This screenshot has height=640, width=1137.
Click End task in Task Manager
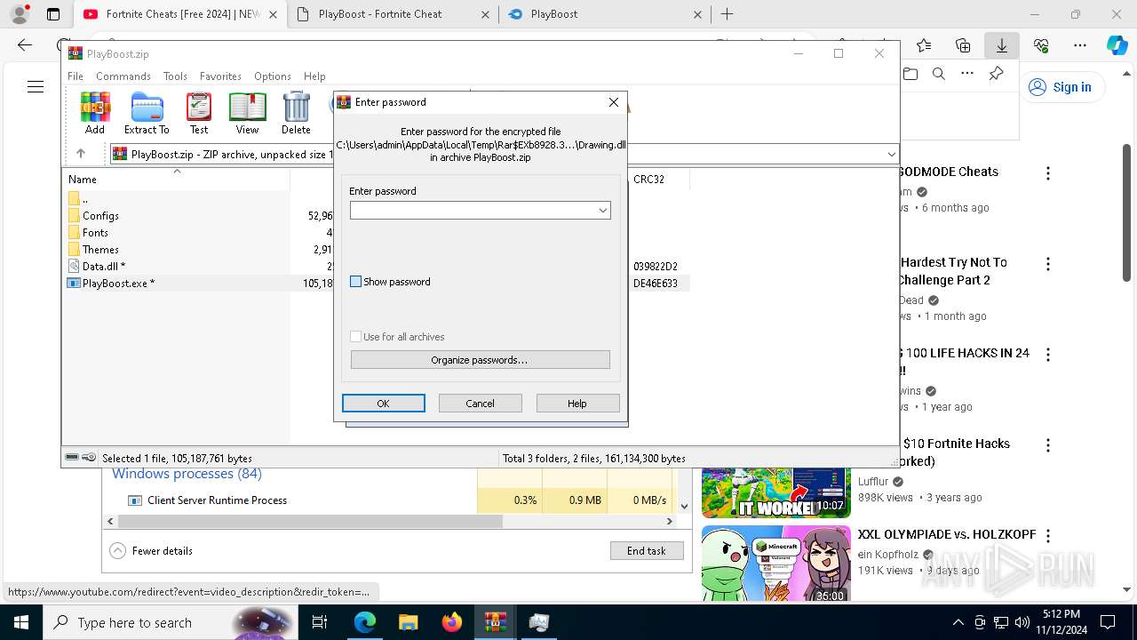[x=647, y=551]
